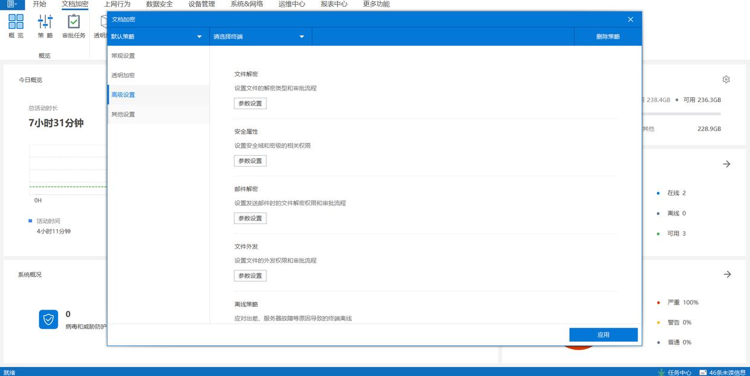The width and height of the screenshot is (750, 376).
Task: Close the 文档加密 dialog
Action: 630,19
